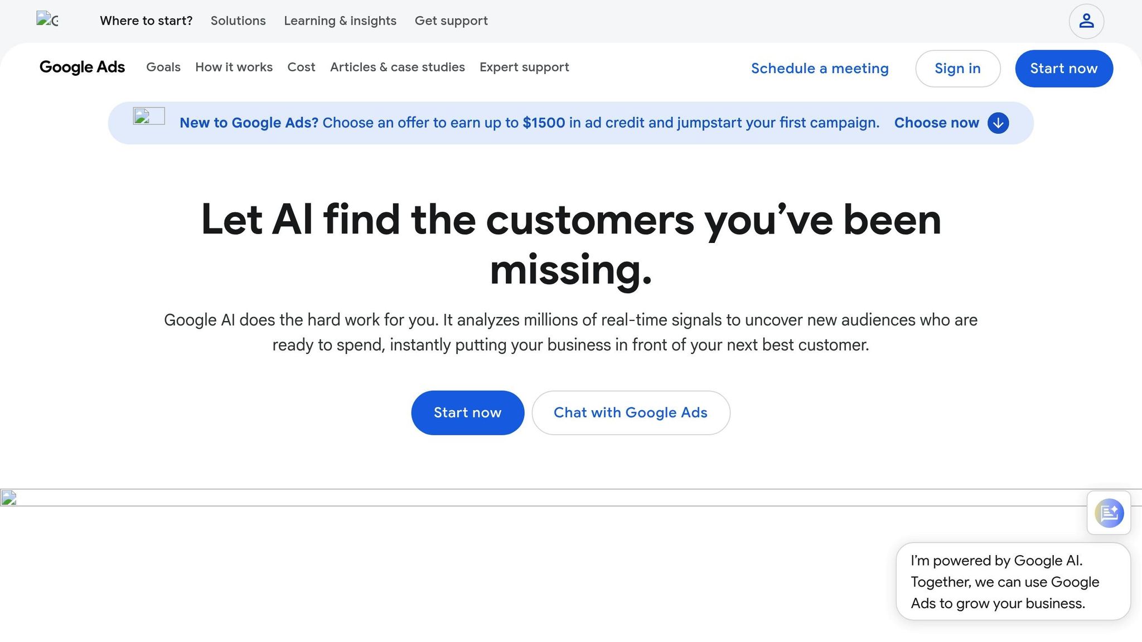Click the Google Ads logo text
This screenshot has width=1142, height=642.
82,67
